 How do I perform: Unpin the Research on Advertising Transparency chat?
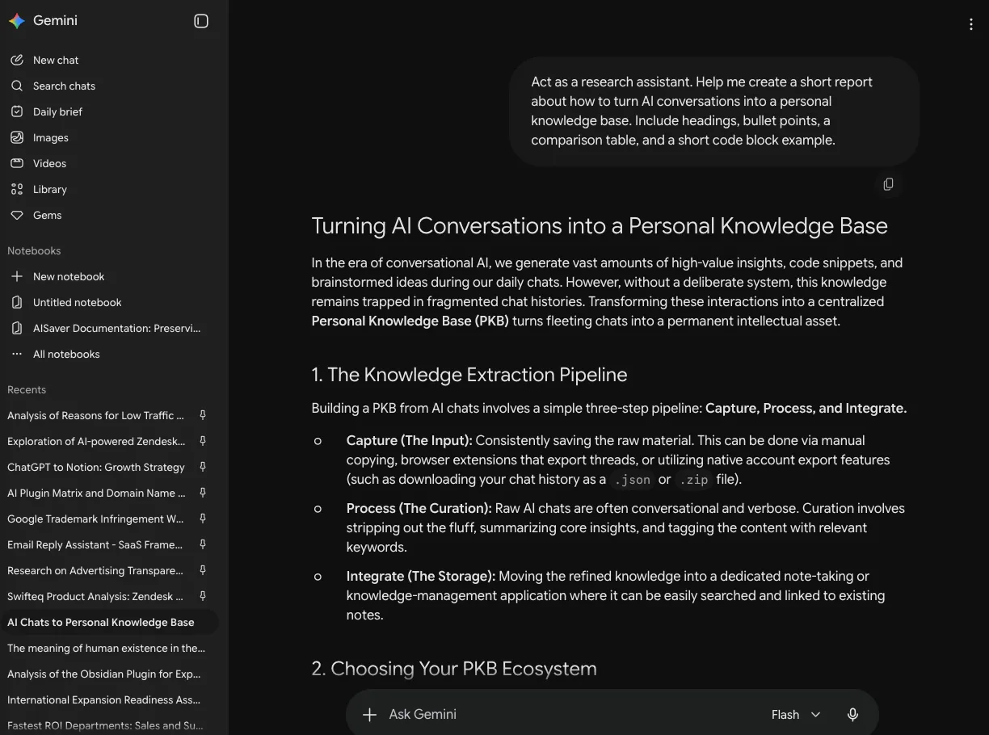click(x=203, y=570)
